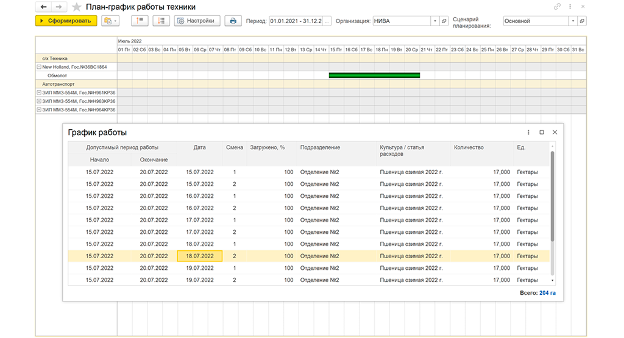The height and width of the screenshot is (338, 624).
Task: Click the 204 га total link
Action: click(547, 293)
